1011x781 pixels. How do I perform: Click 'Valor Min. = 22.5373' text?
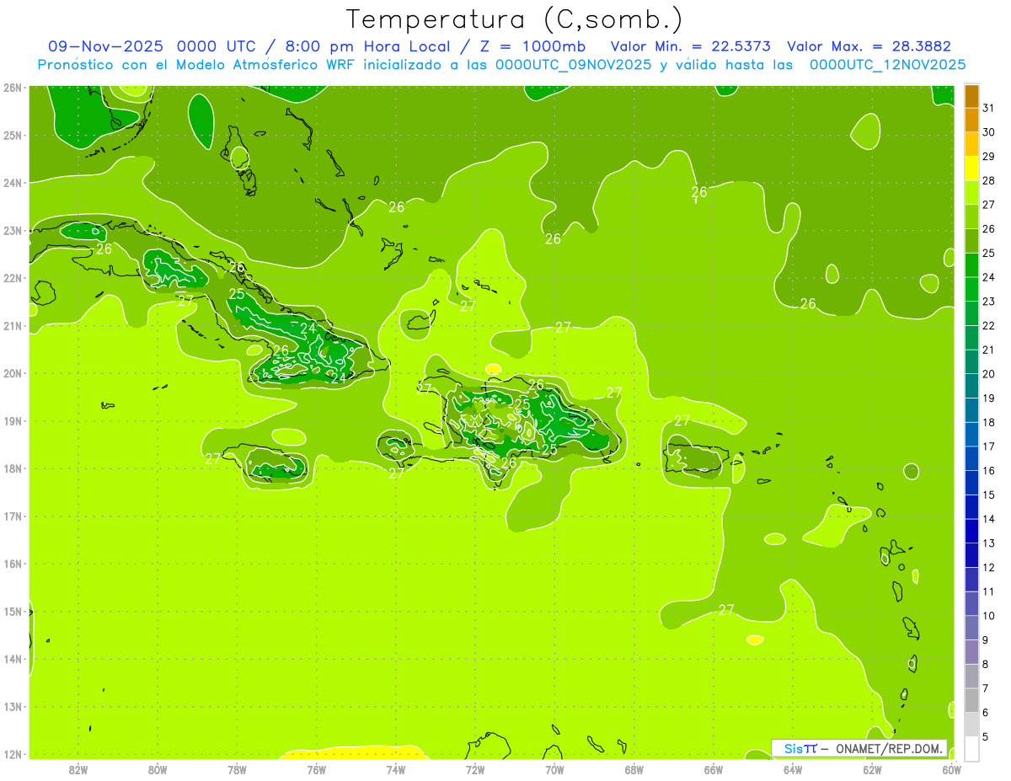(x=691, y=46)
